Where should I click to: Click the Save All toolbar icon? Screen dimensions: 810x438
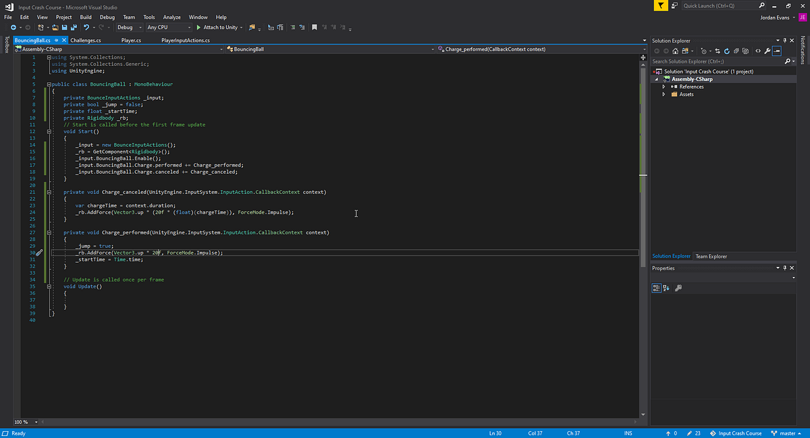[x=73, y=28]
